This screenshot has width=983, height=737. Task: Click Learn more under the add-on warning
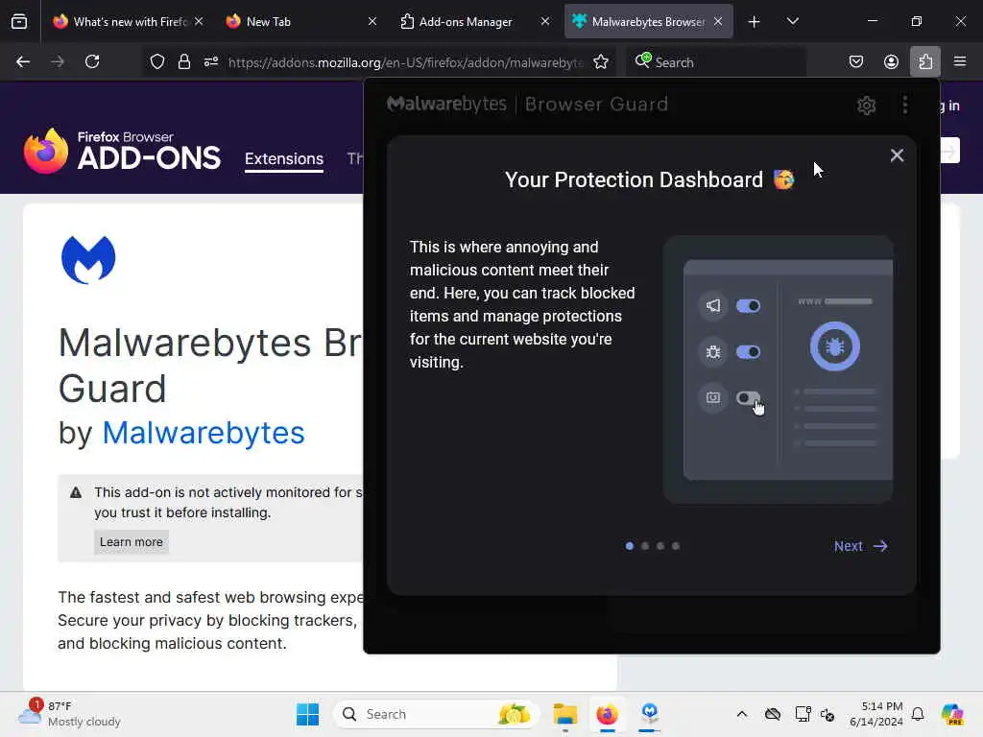(131, 541)
